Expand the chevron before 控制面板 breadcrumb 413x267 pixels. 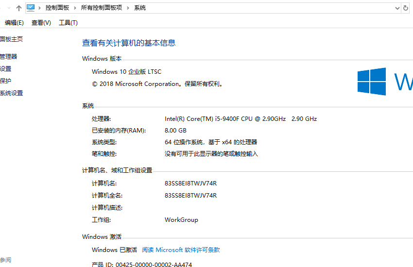coord(40,8)
